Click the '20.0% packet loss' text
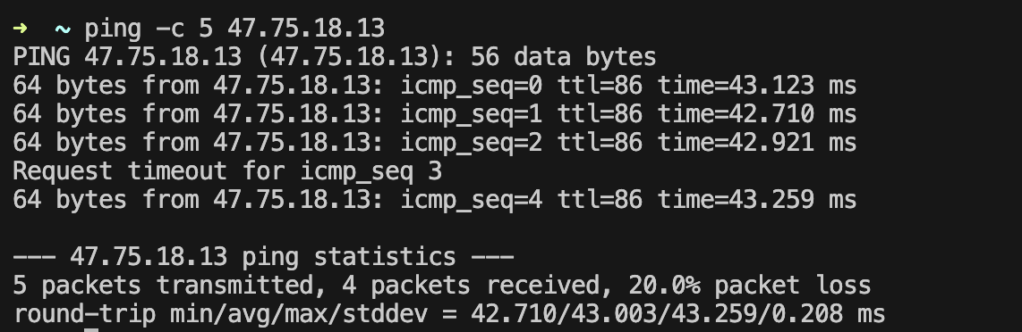 pos(750,286)
